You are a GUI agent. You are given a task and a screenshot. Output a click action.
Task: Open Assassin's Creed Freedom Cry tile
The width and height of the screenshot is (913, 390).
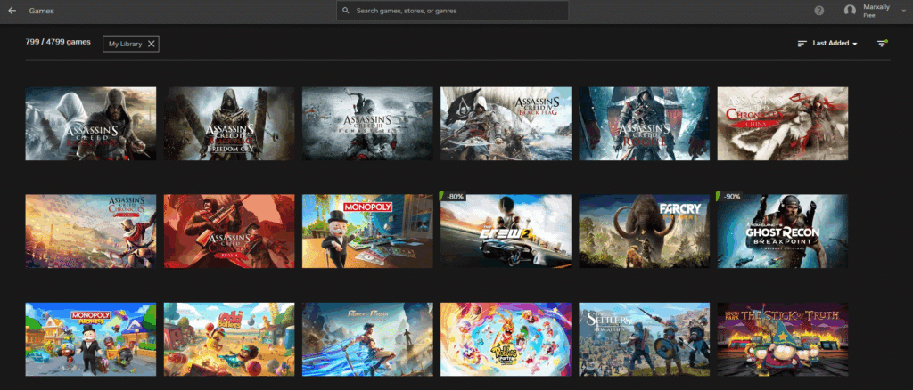pos(228,124)
